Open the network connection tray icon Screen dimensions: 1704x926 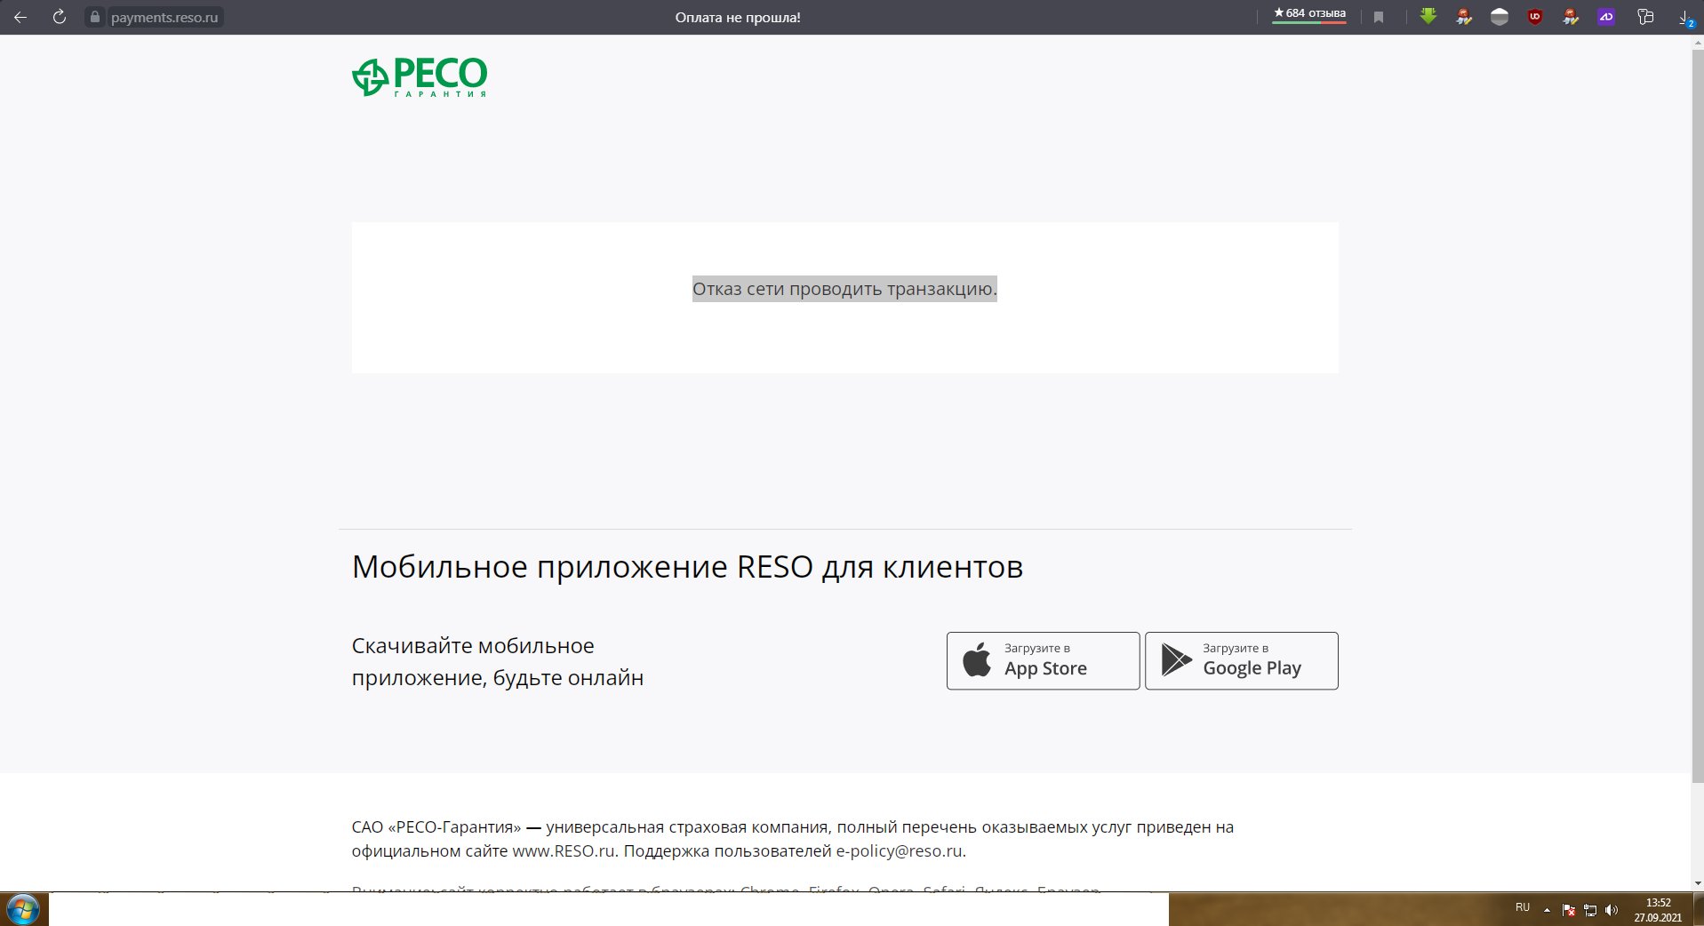(x=1590, y=910)
